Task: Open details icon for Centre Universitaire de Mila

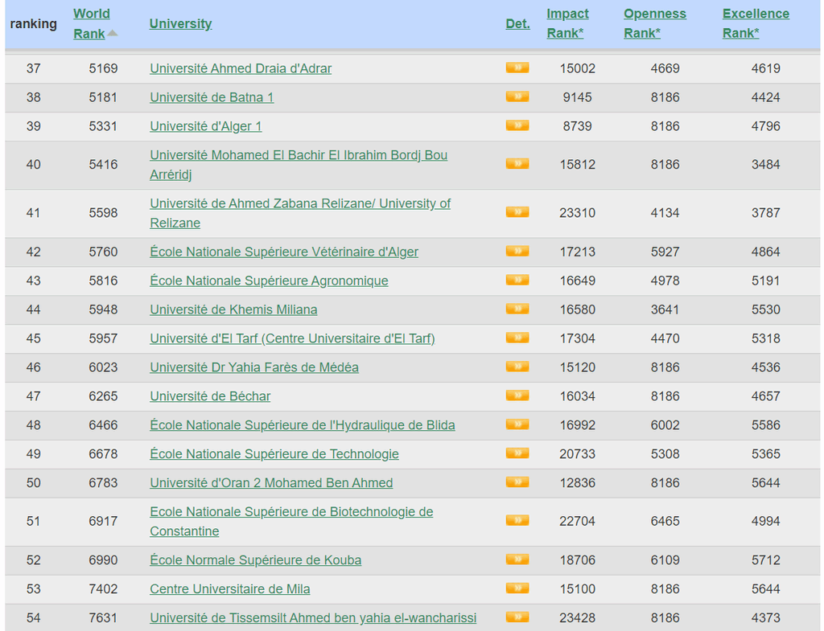Action: pyautogui.click(x=517, y=588)
